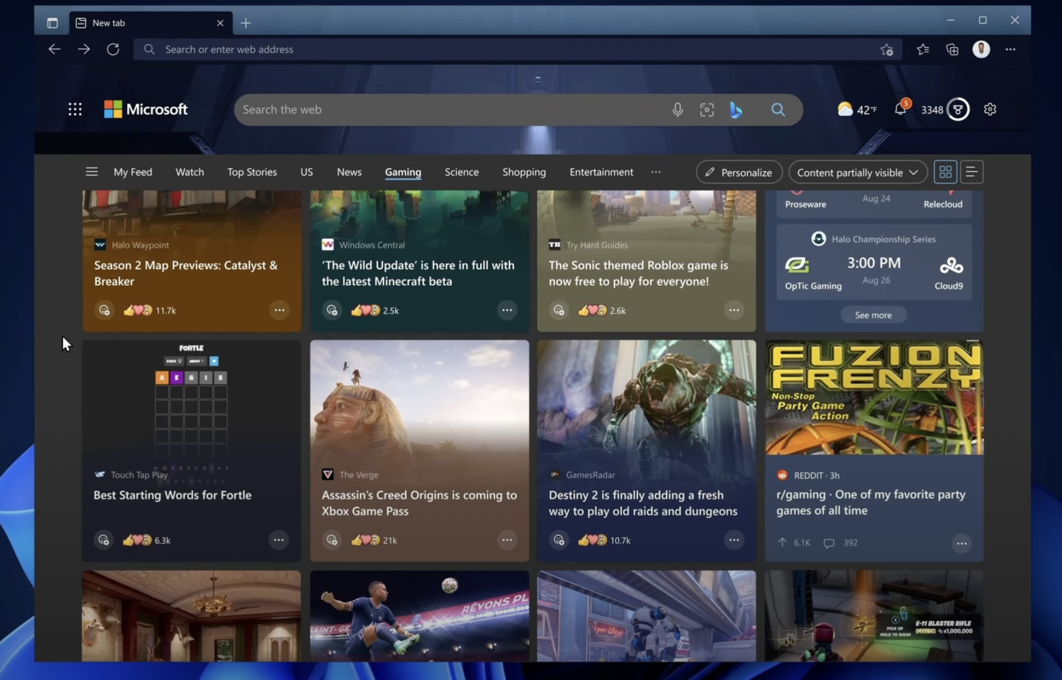Screen dimensions: 1062x680
Task: Switch to grid layout view
Action: [x=945, y=172]
